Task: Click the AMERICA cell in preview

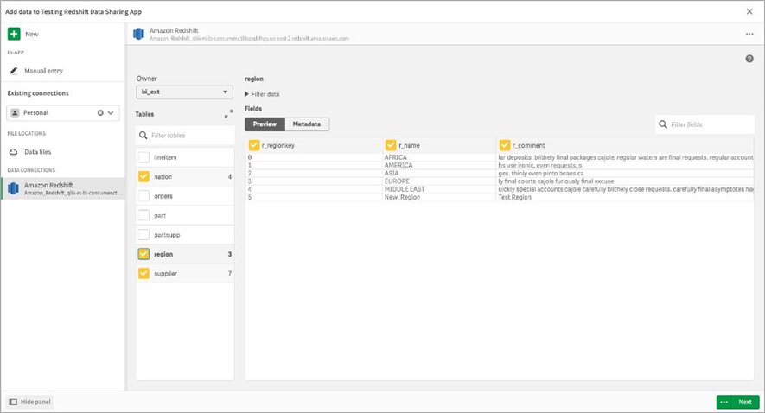Action: pos(398,165)
